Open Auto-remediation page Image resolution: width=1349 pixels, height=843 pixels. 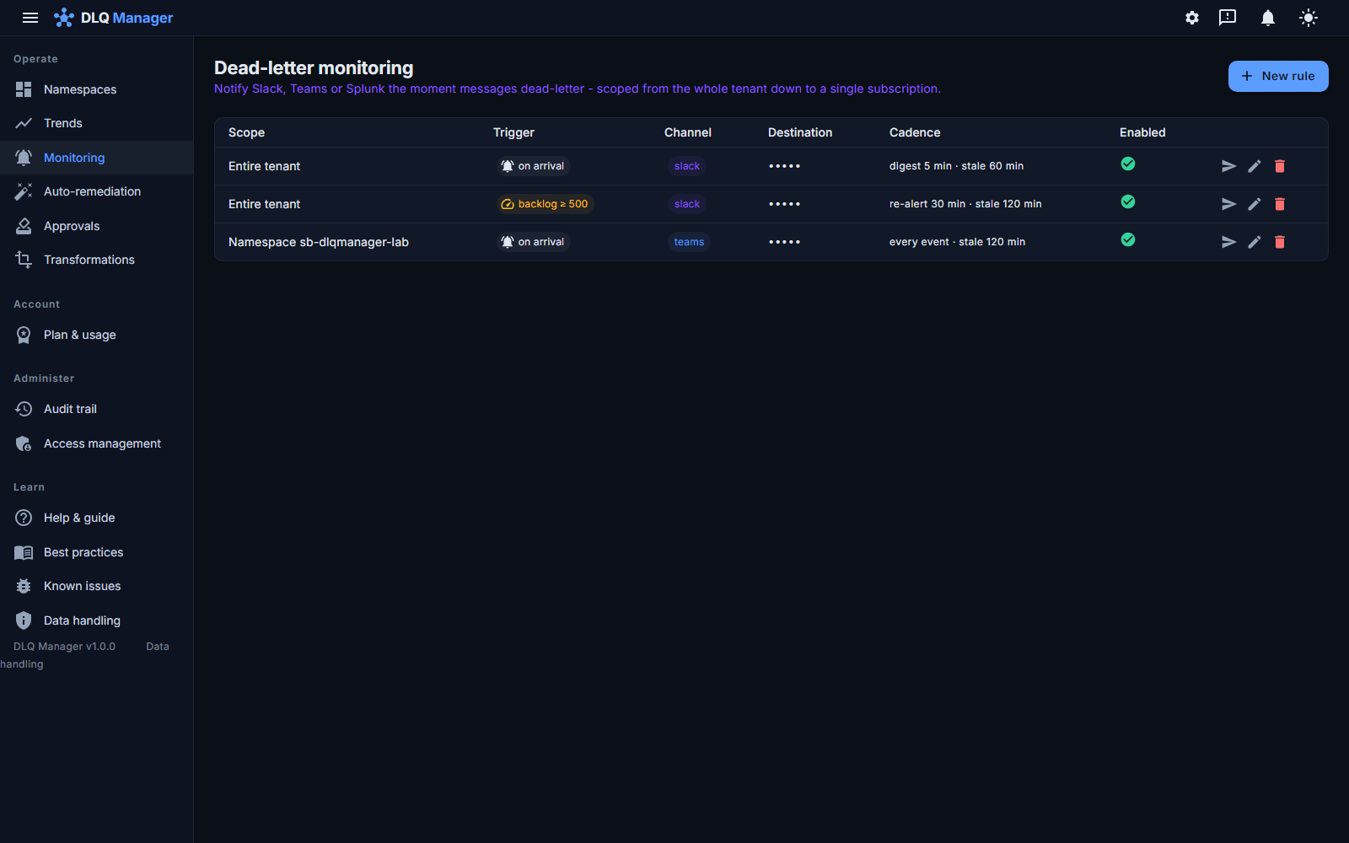[96, 191]
